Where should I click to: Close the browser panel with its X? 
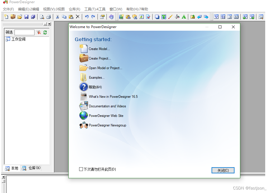coord(50,24)
